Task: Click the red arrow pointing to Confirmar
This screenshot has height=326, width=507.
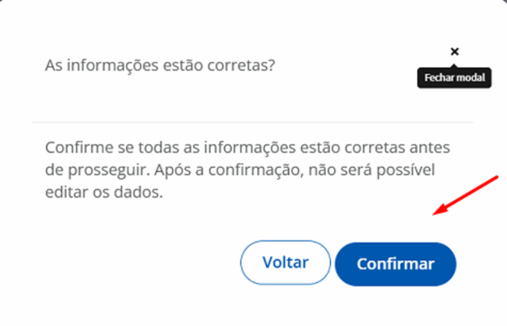Action: click(x=466, y=195)
